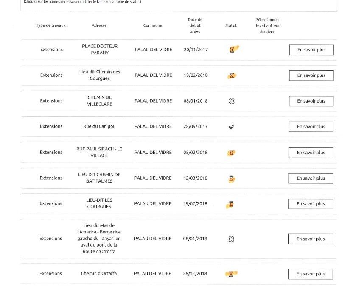Click the hourglass status icon for PLACE DOCTEUR PARANY
Image resolution: width=364 pixels, height=286 pixels.
(232, 50)
